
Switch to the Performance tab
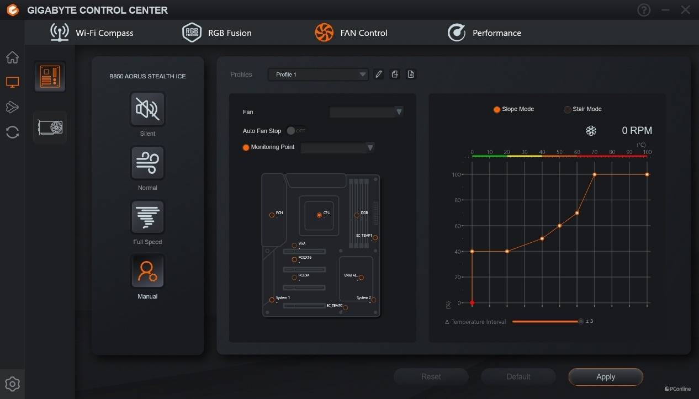pyautogui.click(x=484, y=33)
